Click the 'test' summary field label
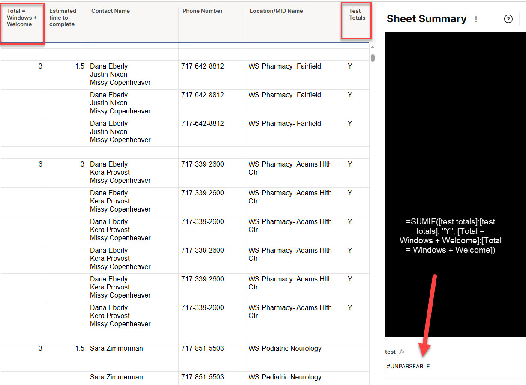This screenshot has width=526, height=385. [x=390, y=352]
